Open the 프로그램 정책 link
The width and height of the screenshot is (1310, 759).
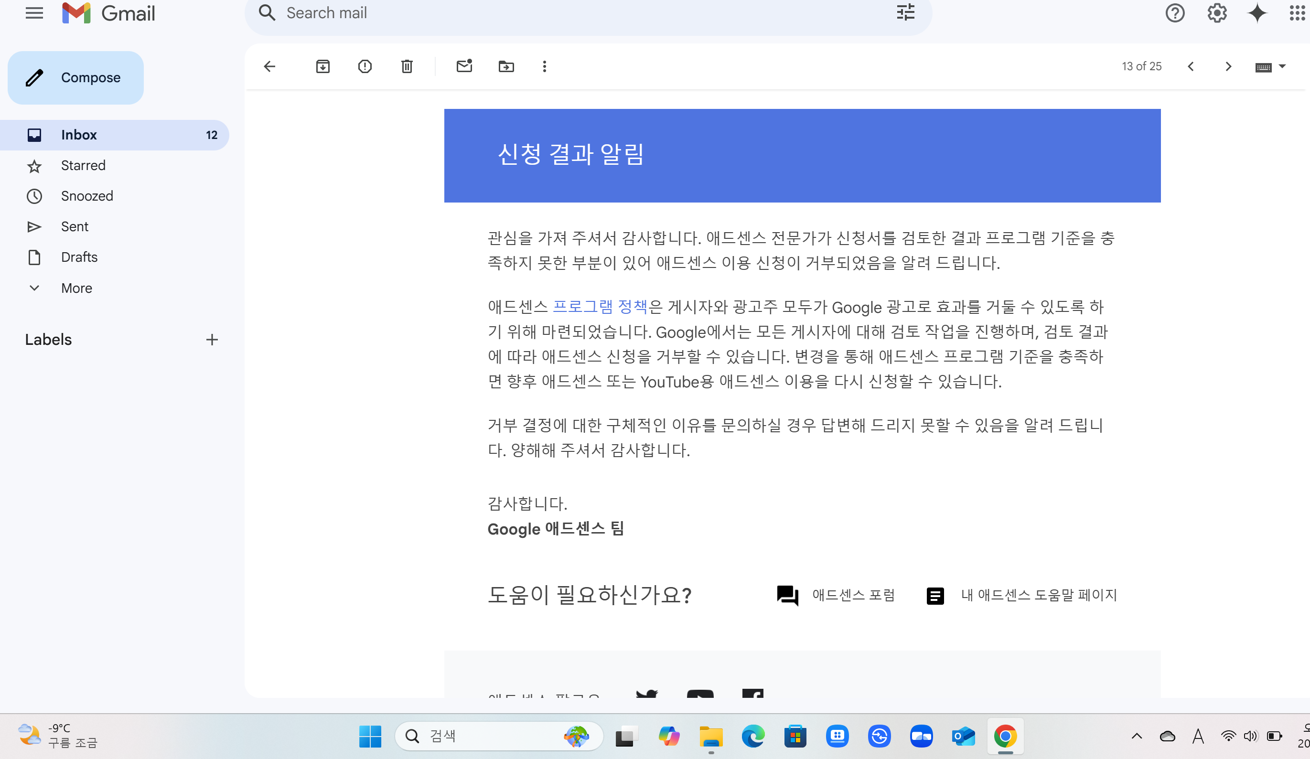pos(600,307)
